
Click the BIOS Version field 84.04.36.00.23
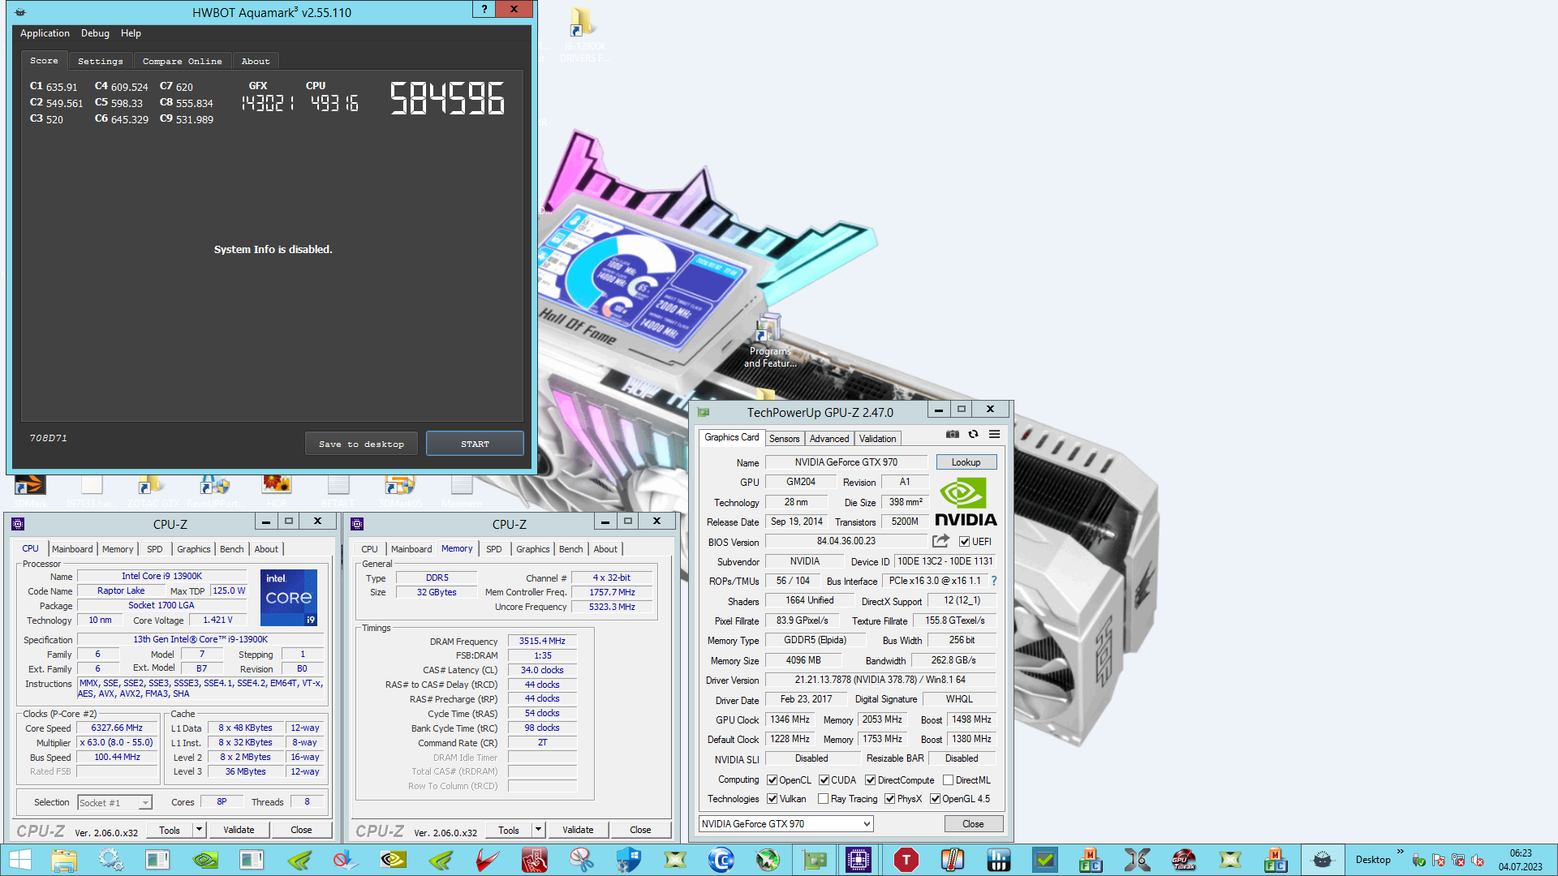846,542
